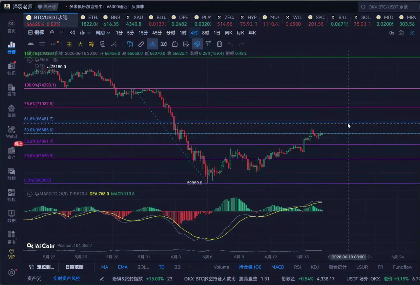Open the replay rewind icon
The height and width of the screenshot is (285, 420).
72,33
